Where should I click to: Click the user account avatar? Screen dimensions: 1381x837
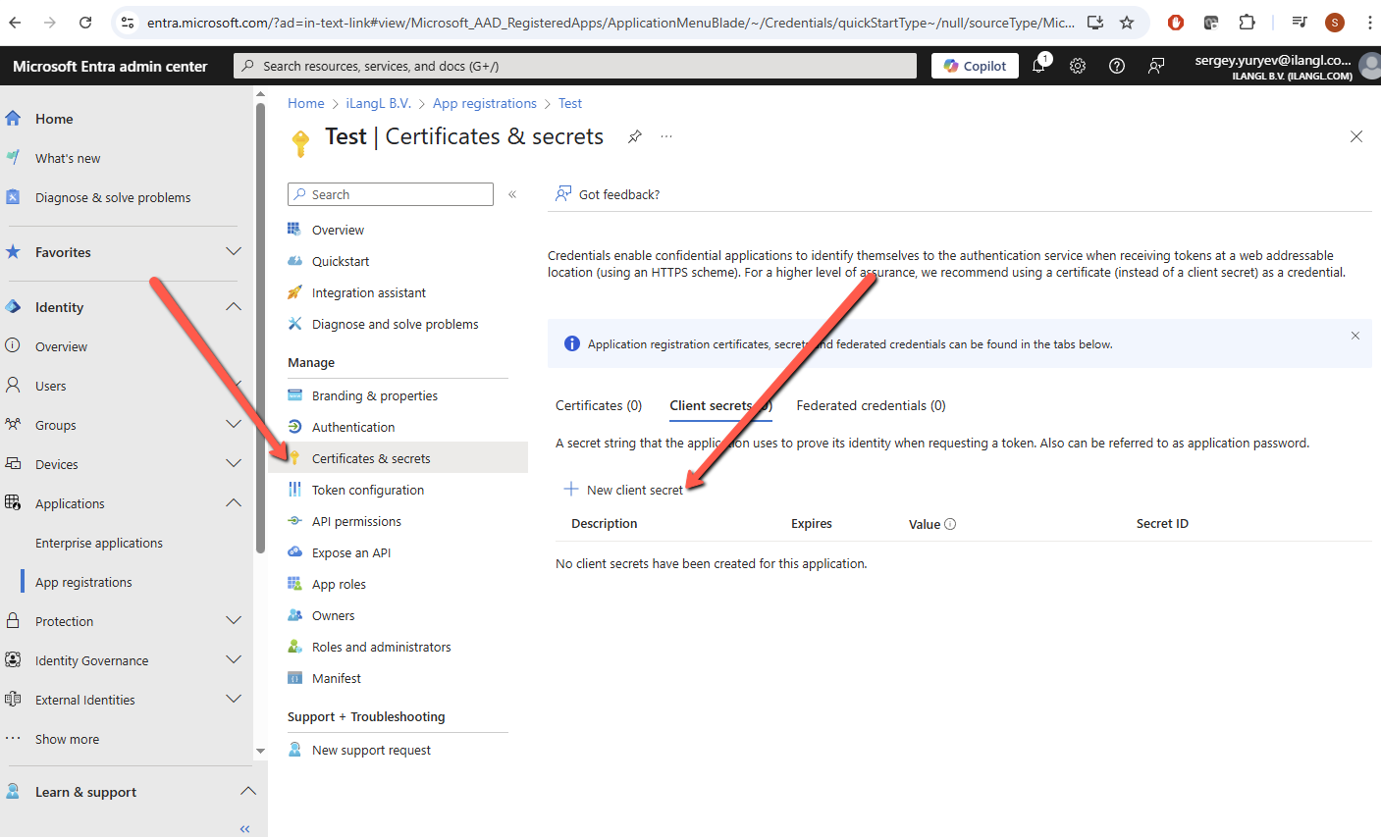pyautogui.click(x=1369, y=66)
